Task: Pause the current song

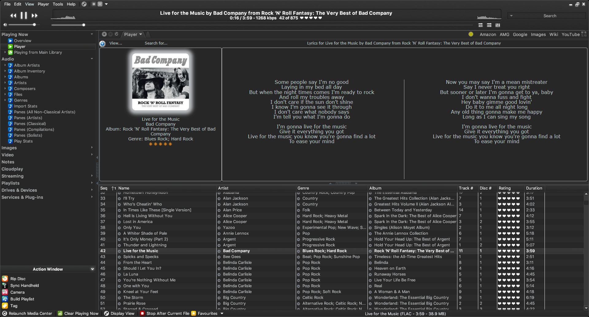Action: click(x=24, y=15)
